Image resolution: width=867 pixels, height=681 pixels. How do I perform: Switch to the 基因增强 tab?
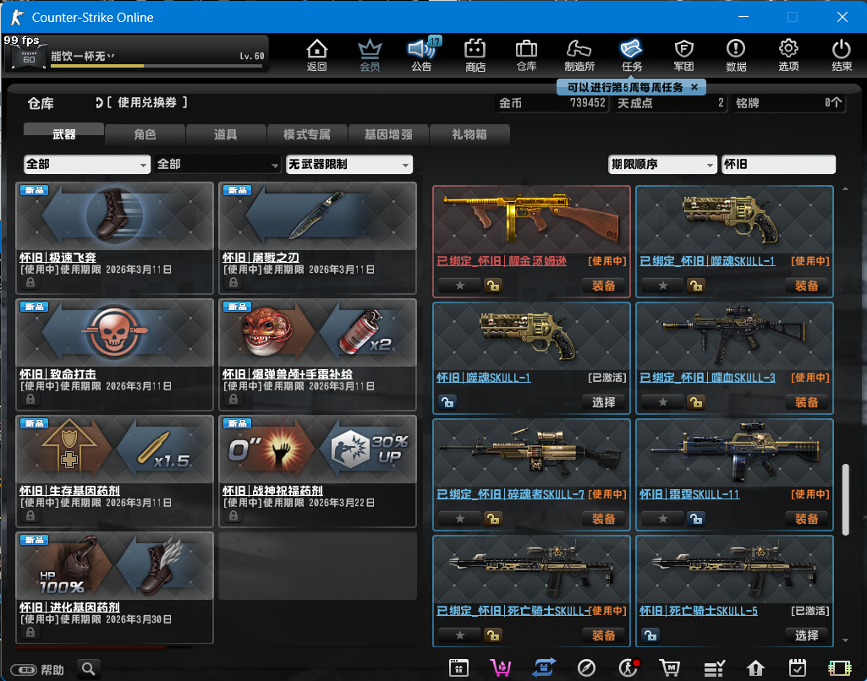388,133
